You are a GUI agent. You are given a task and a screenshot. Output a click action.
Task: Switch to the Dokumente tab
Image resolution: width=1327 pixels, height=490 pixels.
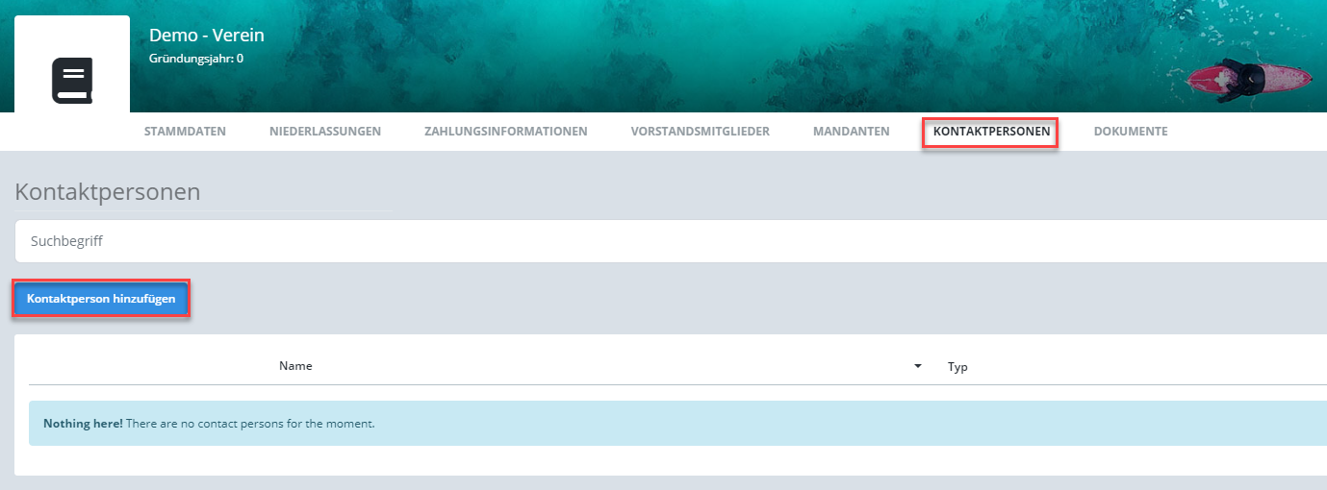click(1131, 132)
